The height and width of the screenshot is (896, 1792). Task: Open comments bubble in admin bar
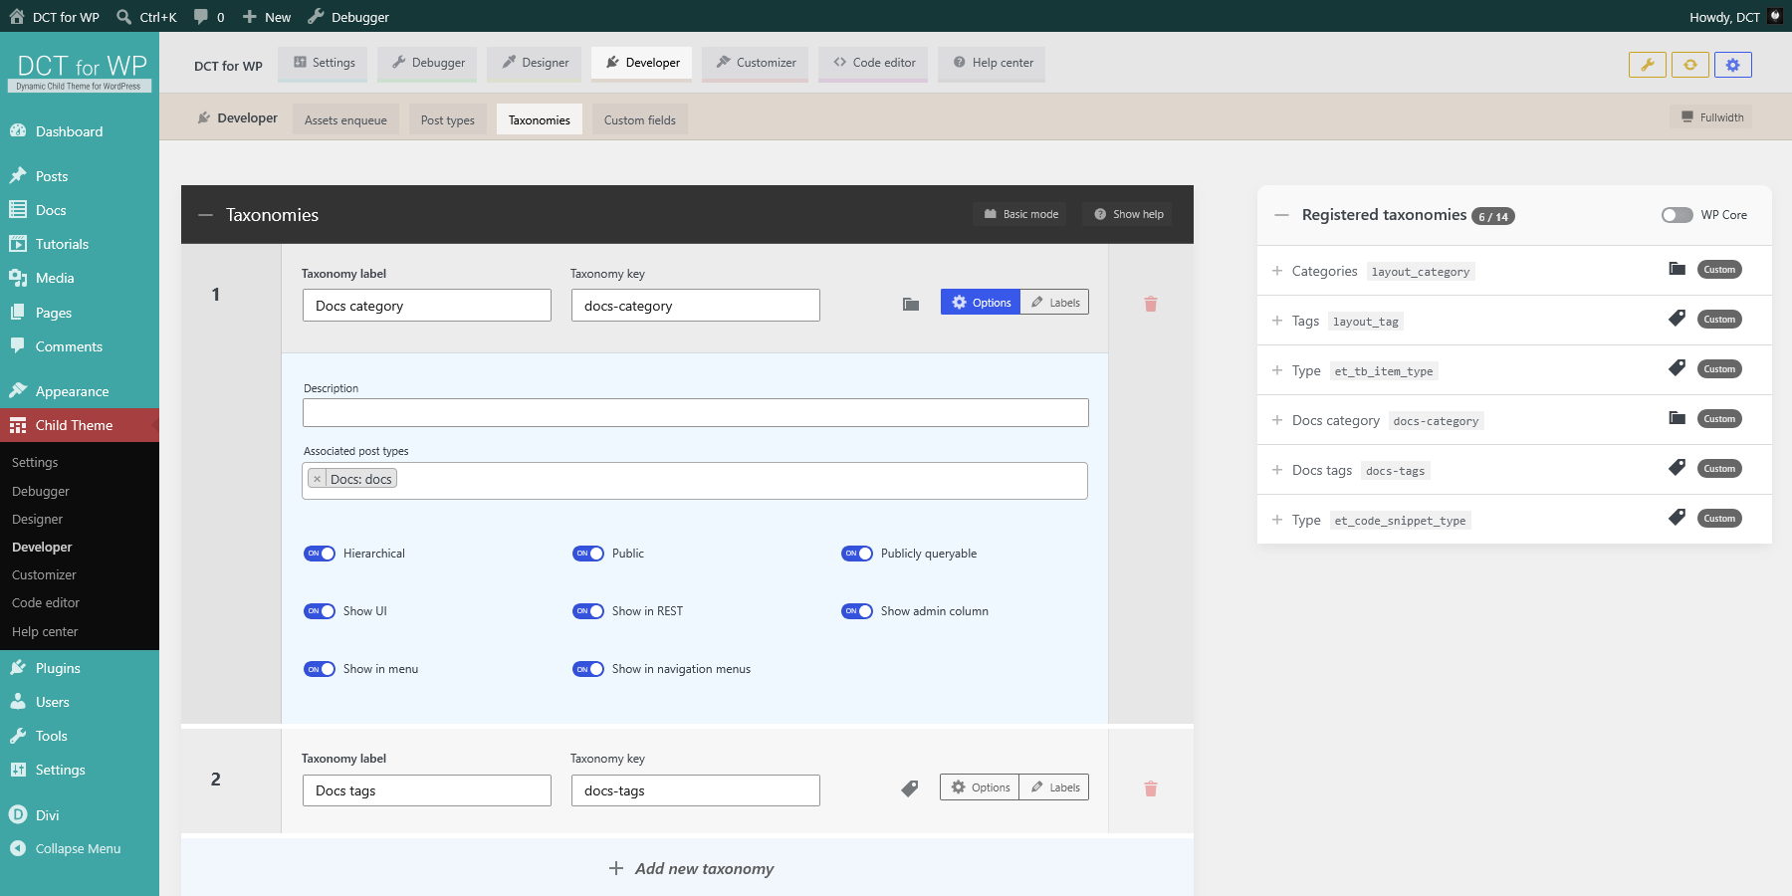(x=209, y=17)
